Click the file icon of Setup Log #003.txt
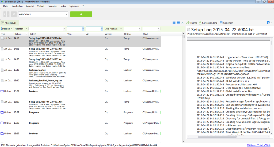This screenshot has width=274, height=147. [2, 49]
